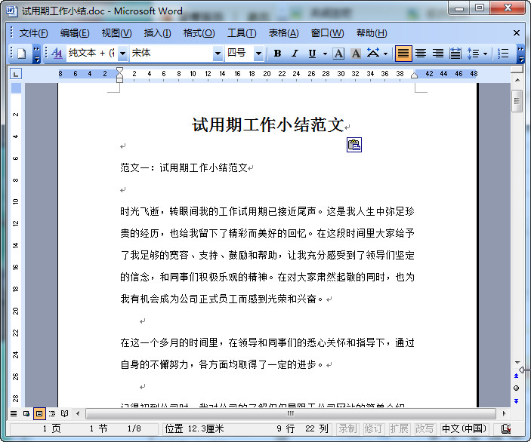This screenshot has width=531, height=442.
Task: Open the 窗口(W) menu
Action: pos(327,33)
